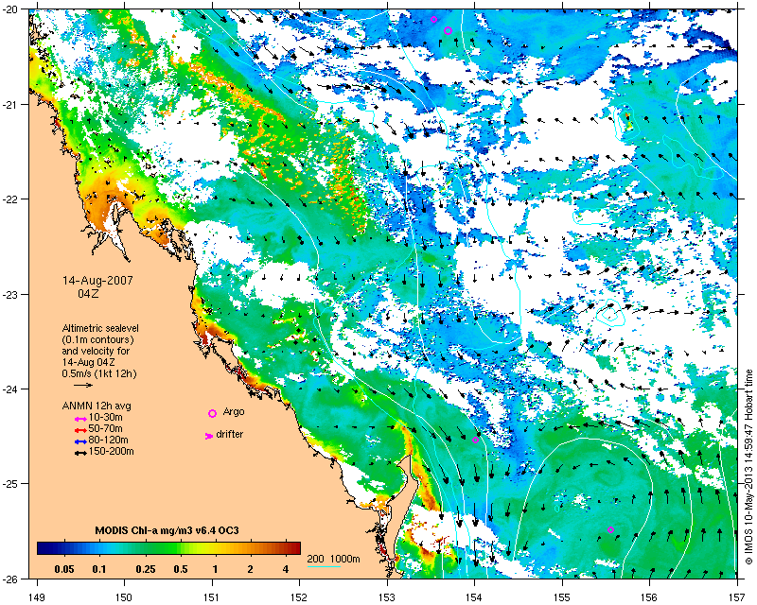Select the red 50-70m arrow symbol

point(80,430)
